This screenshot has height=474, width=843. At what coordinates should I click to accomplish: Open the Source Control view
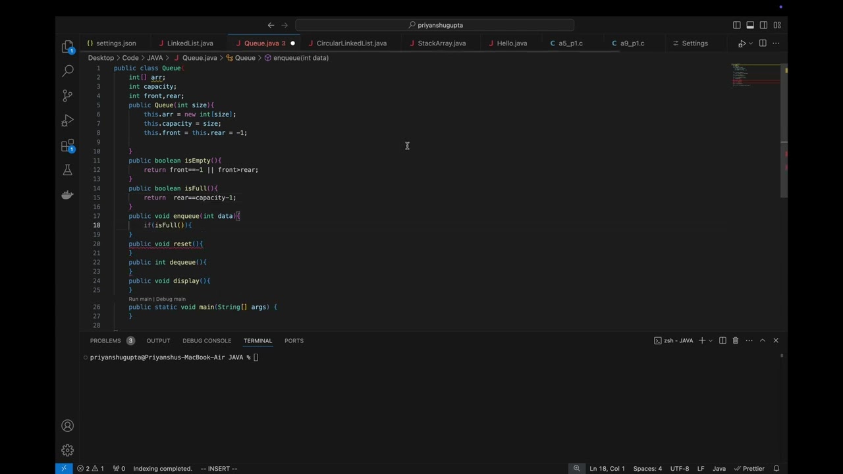pos(67,95)
